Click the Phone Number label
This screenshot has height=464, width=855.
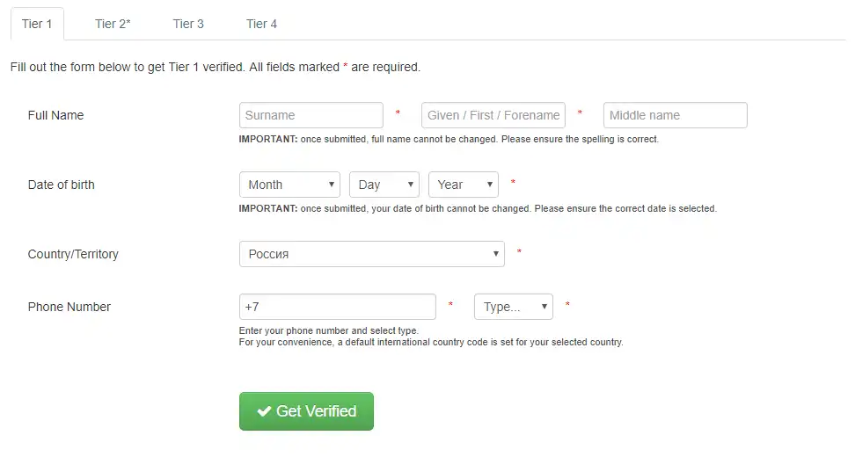(69, 307)
